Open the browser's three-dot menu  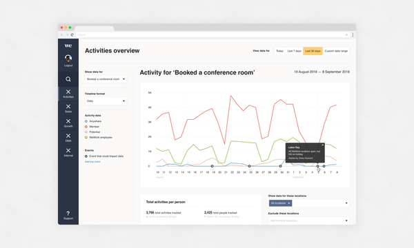pos(353,34)
